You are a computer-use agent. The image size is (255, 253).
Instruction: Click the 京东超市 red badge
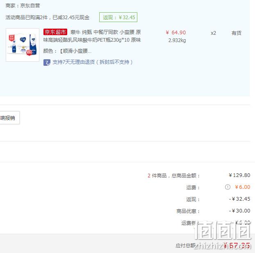(x=55, y=32)
